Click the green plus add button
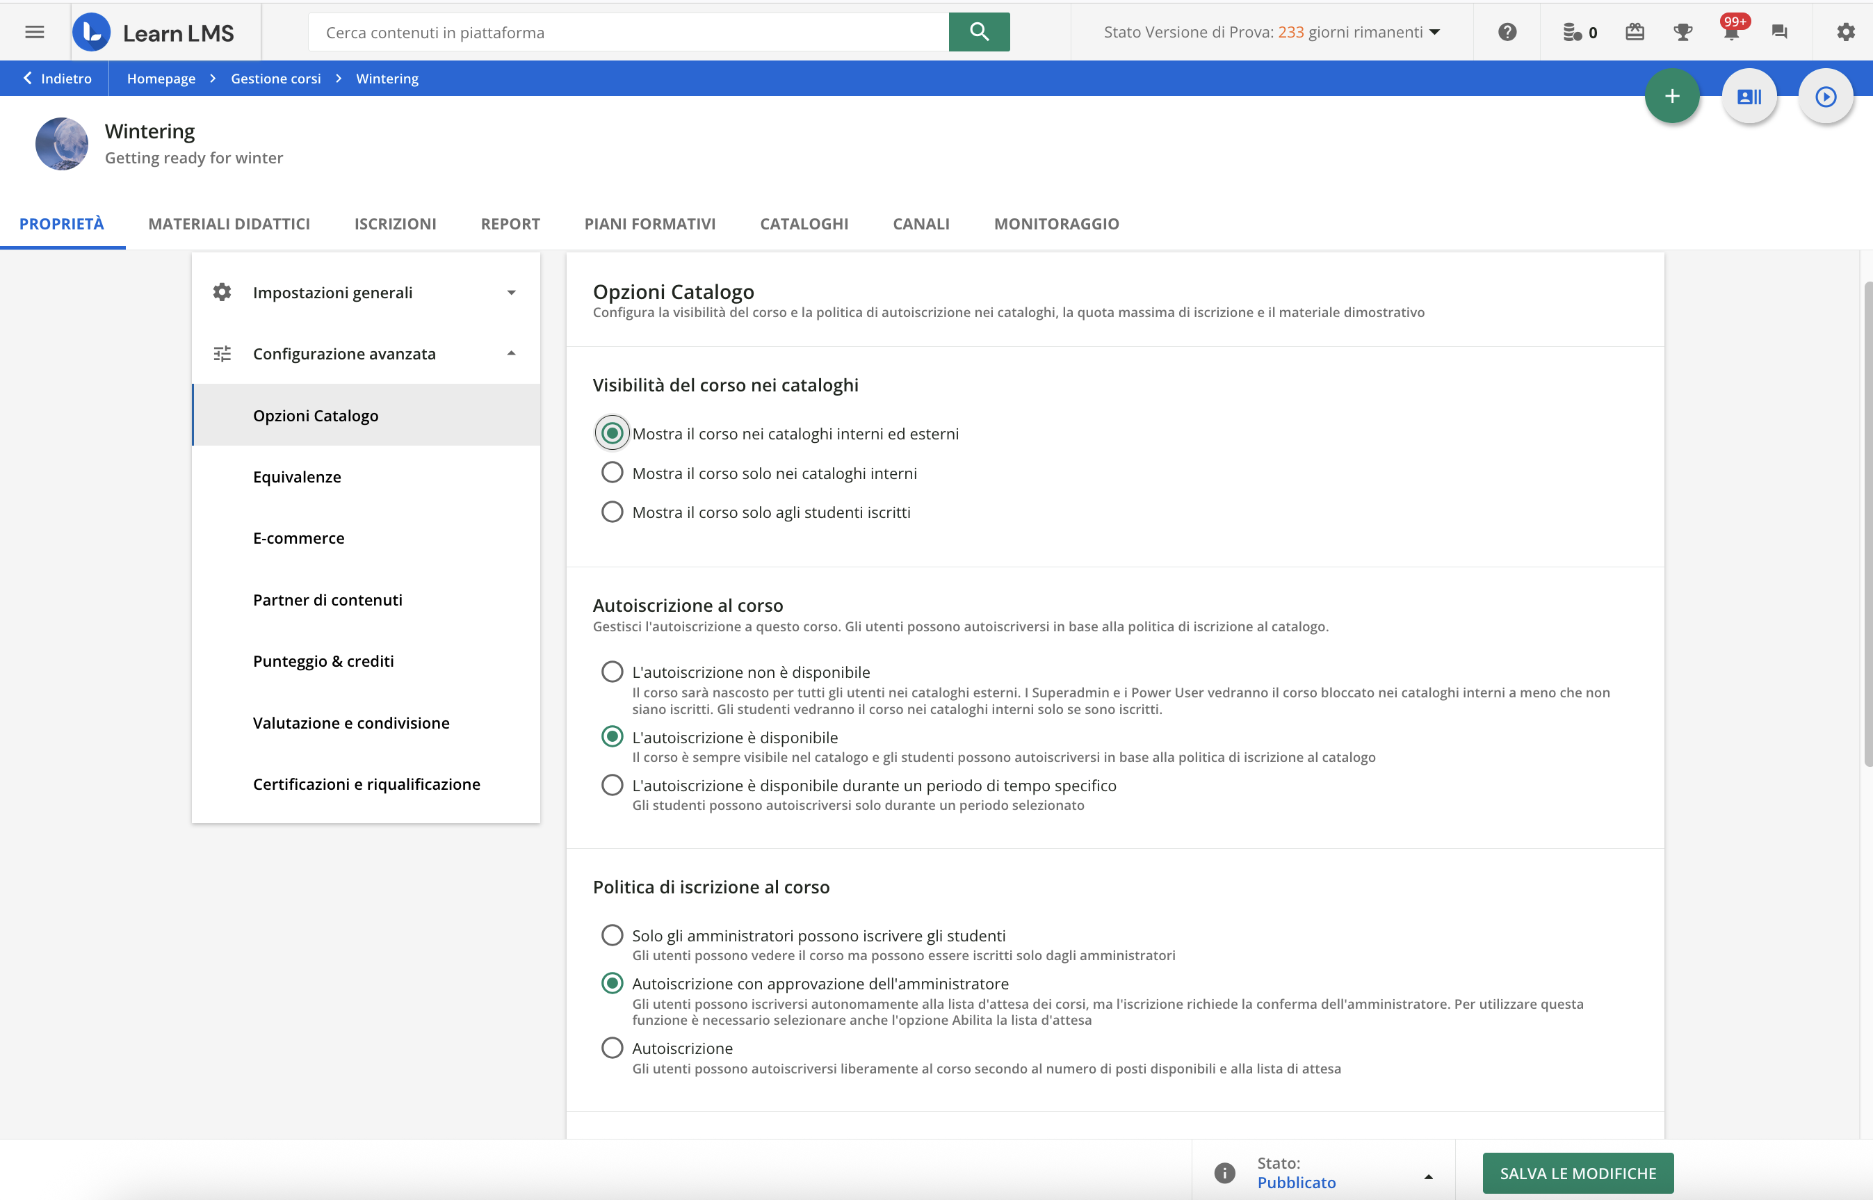Screen dimensions: 1873x1200 click(1672, 96)
